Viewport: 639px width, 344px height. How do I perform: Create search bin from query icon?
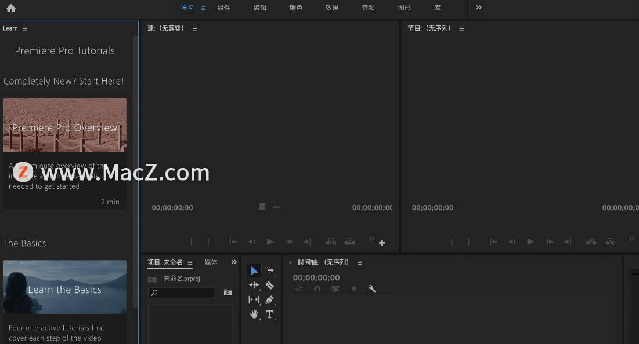tap(228, 292)
